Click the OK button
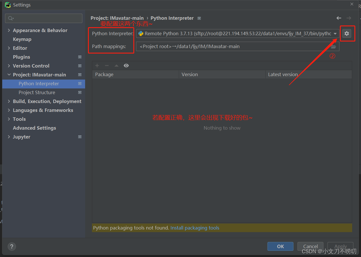The height and width of the screenshot is (257, 361). pos(280,246)
